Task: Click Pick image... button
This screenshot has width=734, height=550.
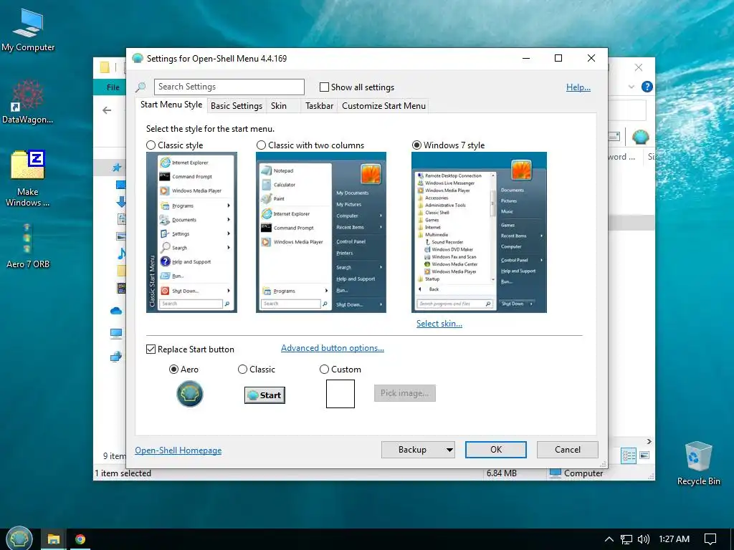Action: pos(405,393)
